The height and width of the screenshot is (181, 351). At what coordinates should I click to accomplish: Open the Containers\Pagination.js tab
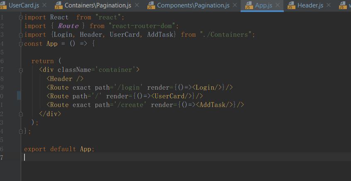pyautogui.click(x=98, y=5)
